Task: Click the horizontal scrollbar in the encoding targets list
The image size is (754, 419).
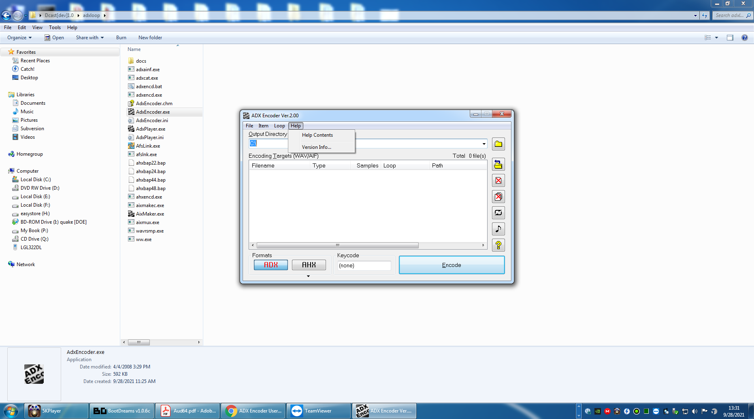Action: point(338,245)
